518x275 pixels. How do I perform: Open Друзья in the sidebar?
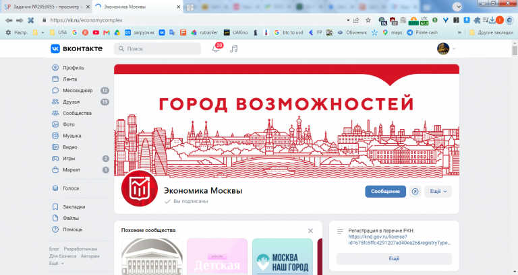pyautogui.click(x=80, y=102)
